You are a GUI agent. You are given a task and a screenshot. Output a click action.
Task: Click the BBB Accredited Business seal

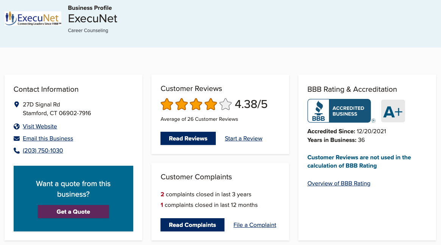(x=339, y=111)
